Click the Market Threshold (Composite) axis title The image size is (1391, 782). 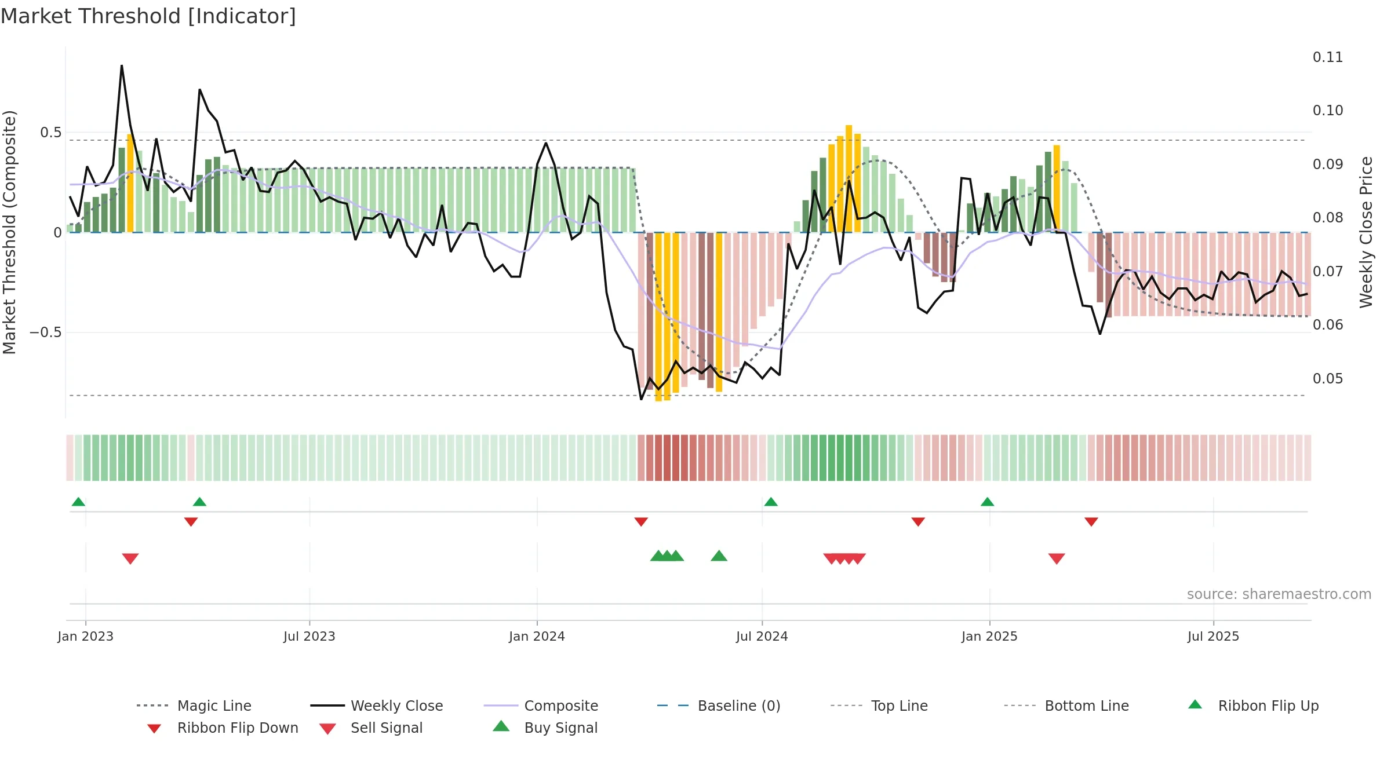tap(9, 232)
